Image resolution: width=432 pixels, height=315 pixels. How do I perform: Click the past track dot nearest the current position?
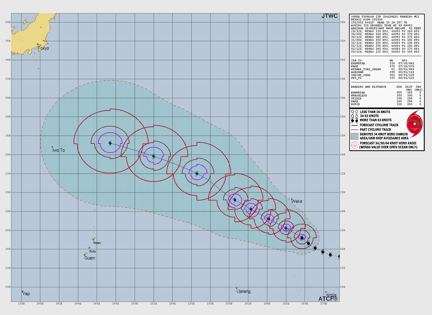(308, 243)
